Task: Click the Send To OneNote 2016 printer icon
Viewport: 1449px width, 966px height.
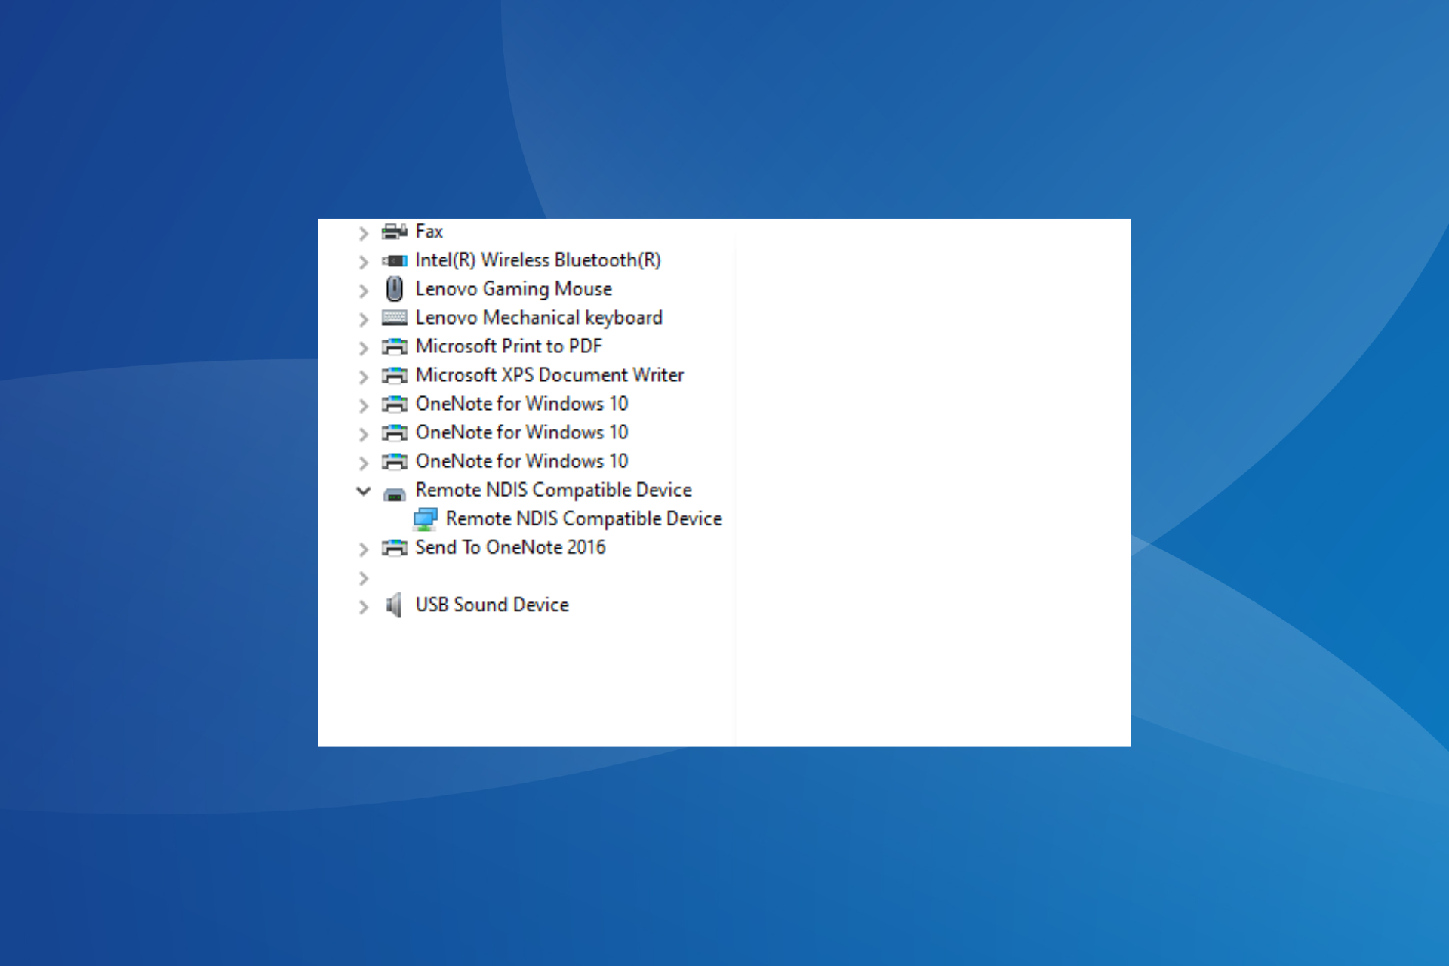Action: [394, 548]
